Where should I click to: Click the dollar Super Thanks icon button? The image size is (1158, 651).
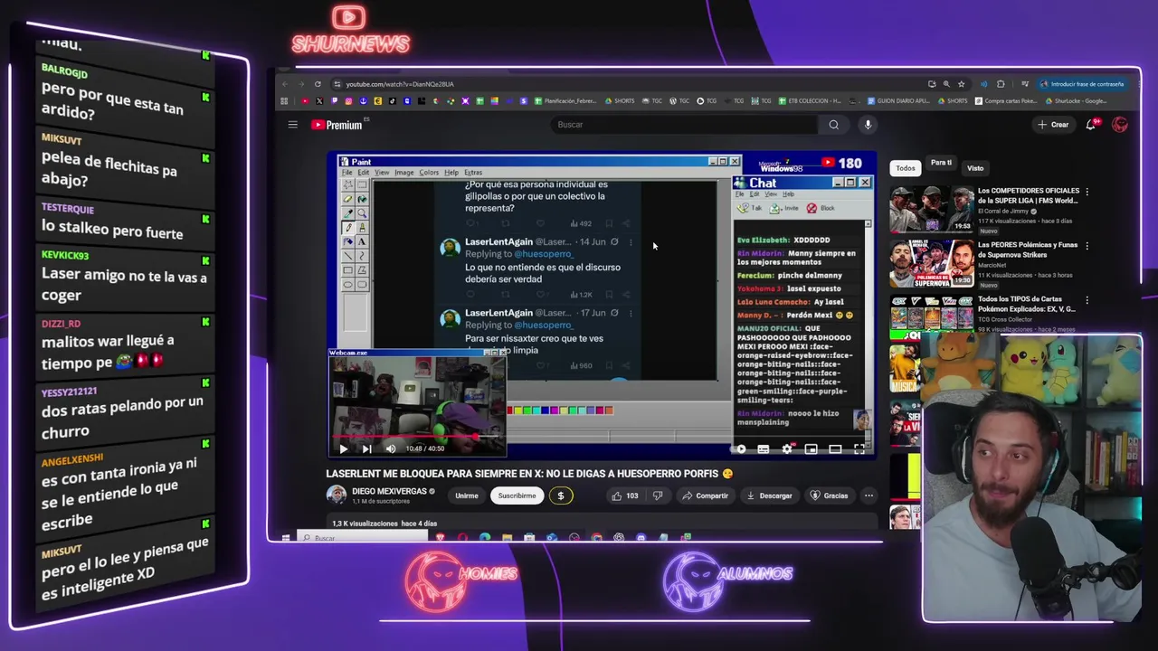point(560,495)
